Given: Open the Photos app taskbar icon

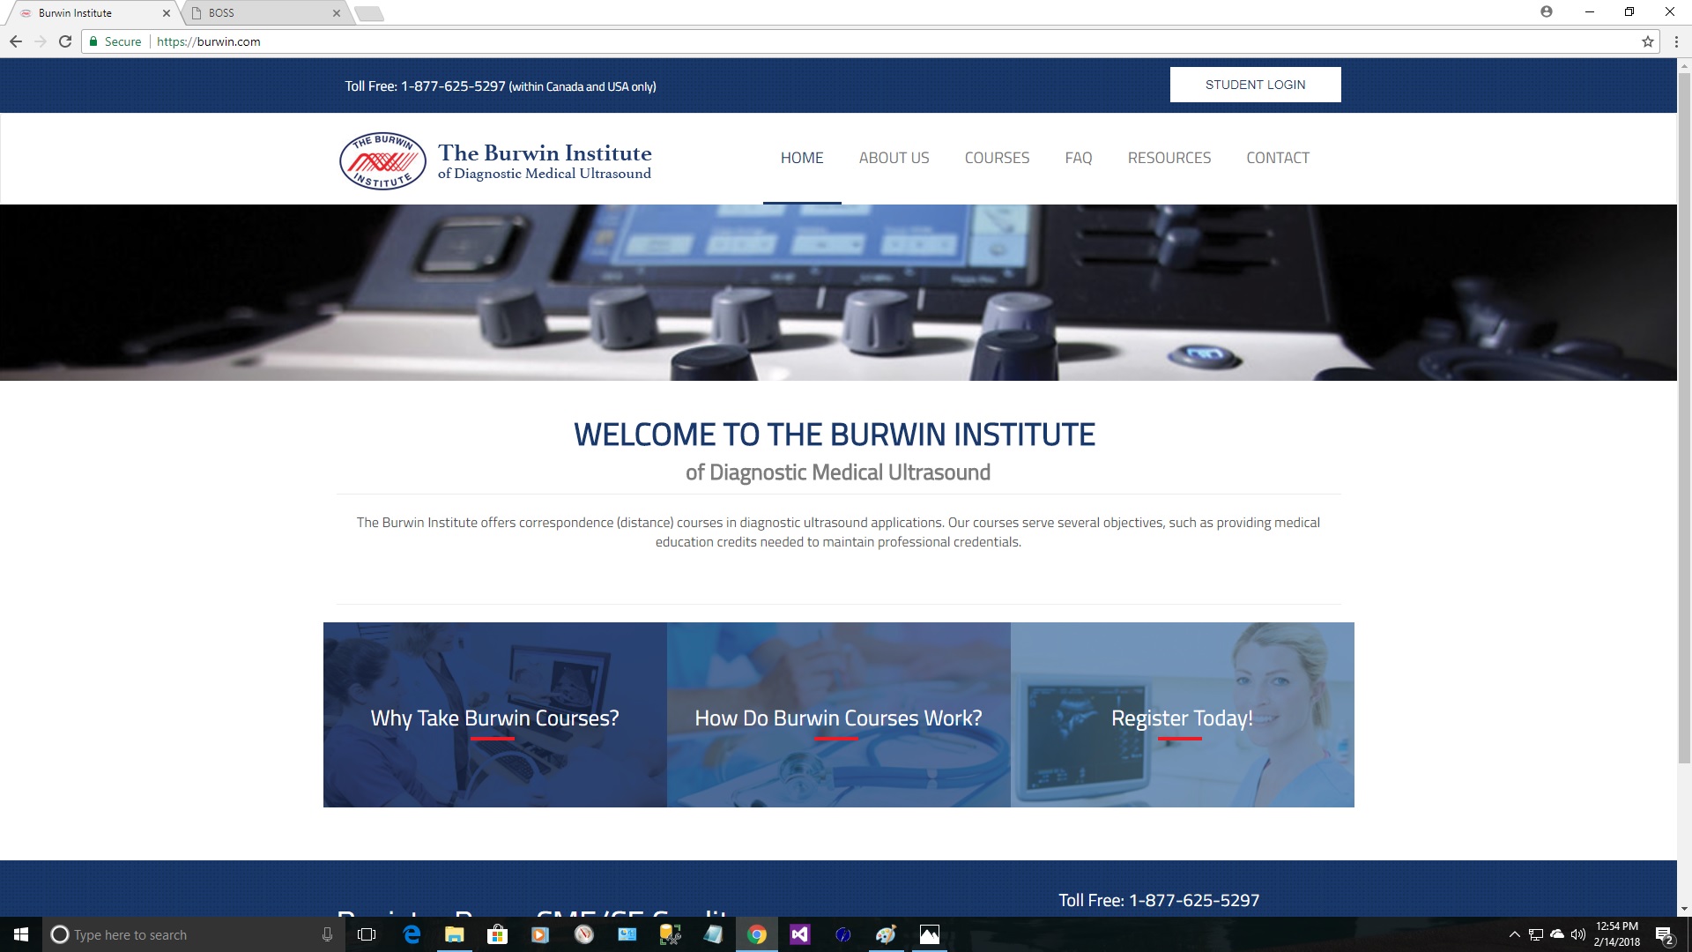Looking at the screenshot, I should pos(930,934).
